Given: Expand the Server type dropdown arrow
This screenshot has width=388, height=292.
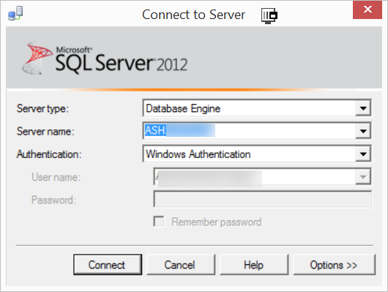Looking at the screenshot, I should click(x=363, y=108).
